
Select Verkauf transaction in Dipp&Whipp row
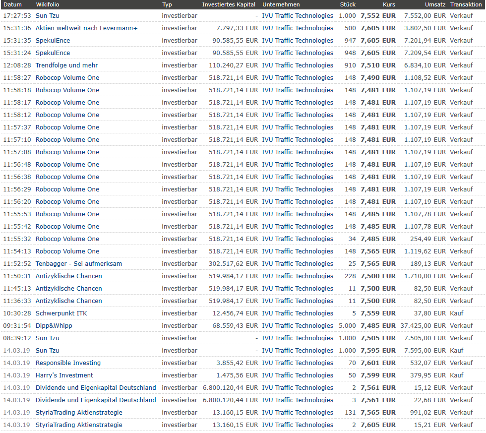(x=461, y=326)
